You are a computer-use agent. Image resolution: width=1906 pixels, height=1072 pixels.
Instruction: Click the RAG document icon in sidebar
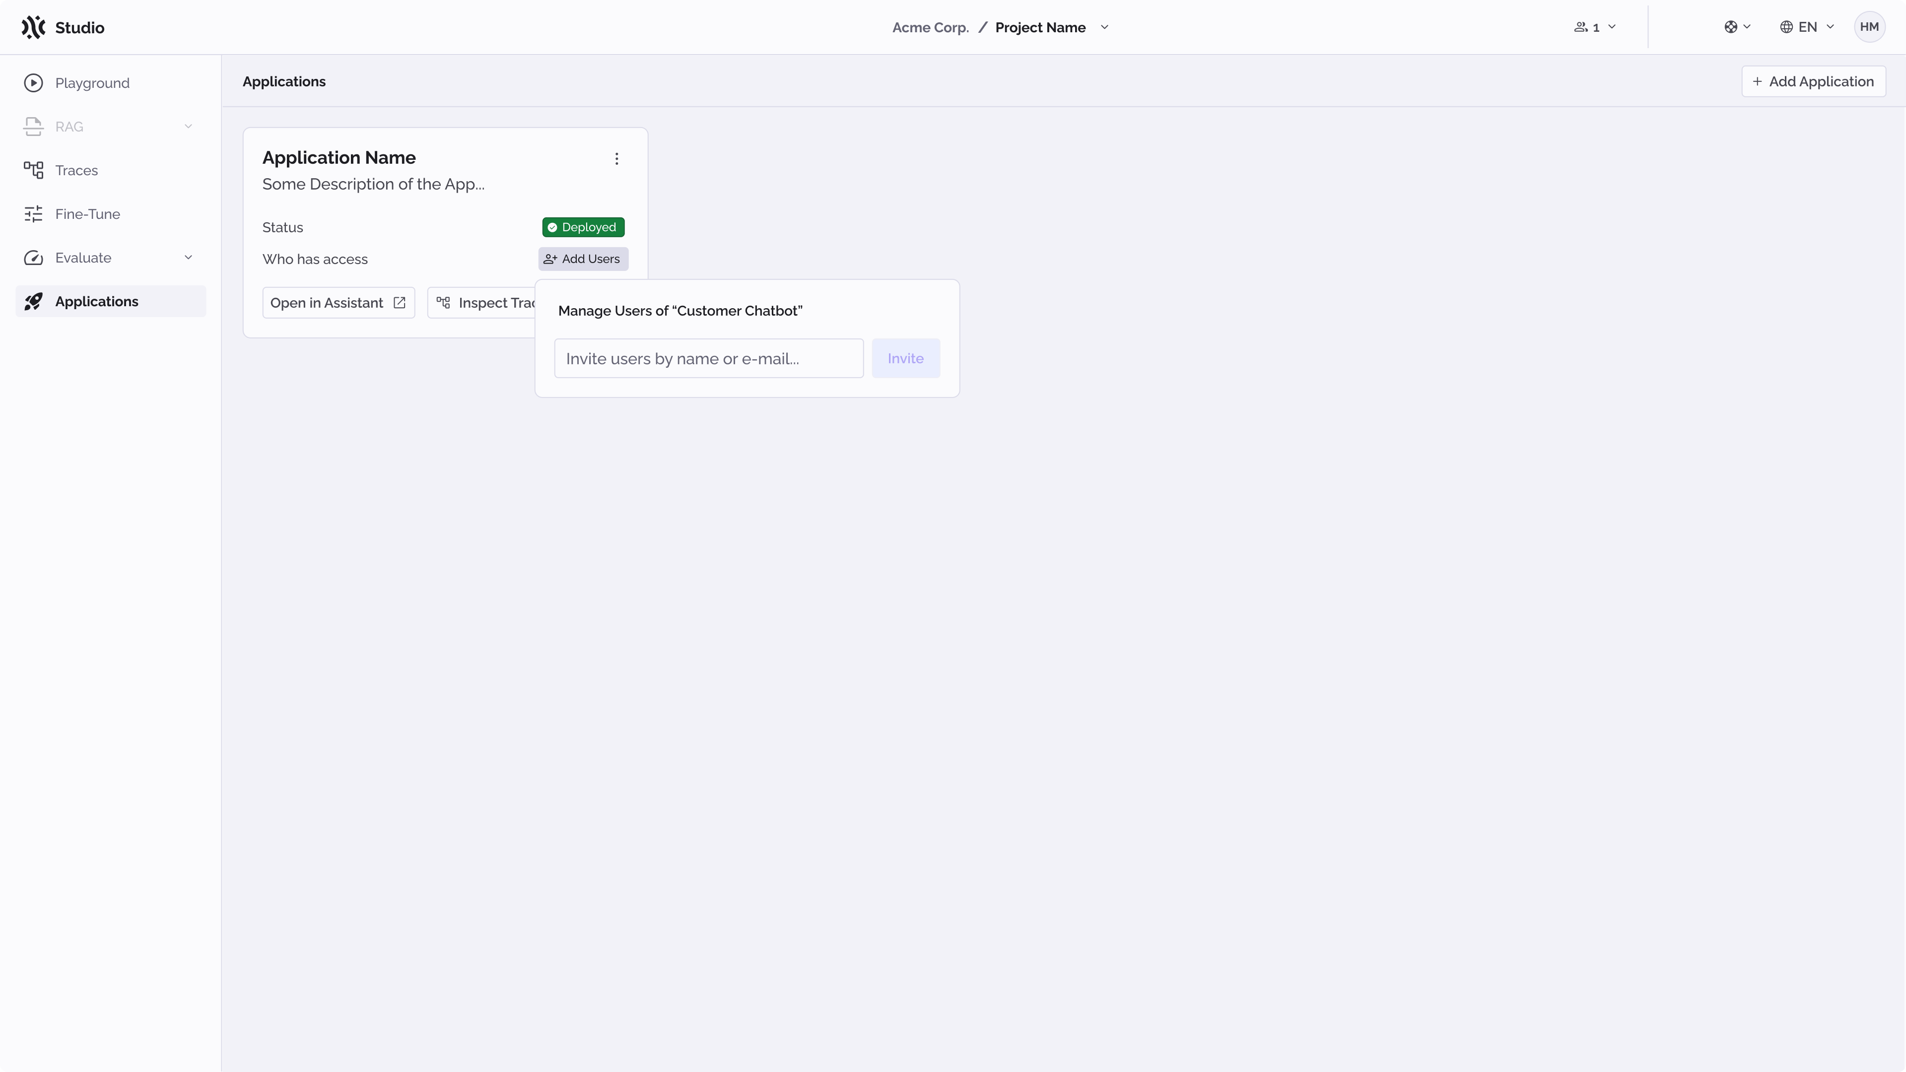point(34,127)
